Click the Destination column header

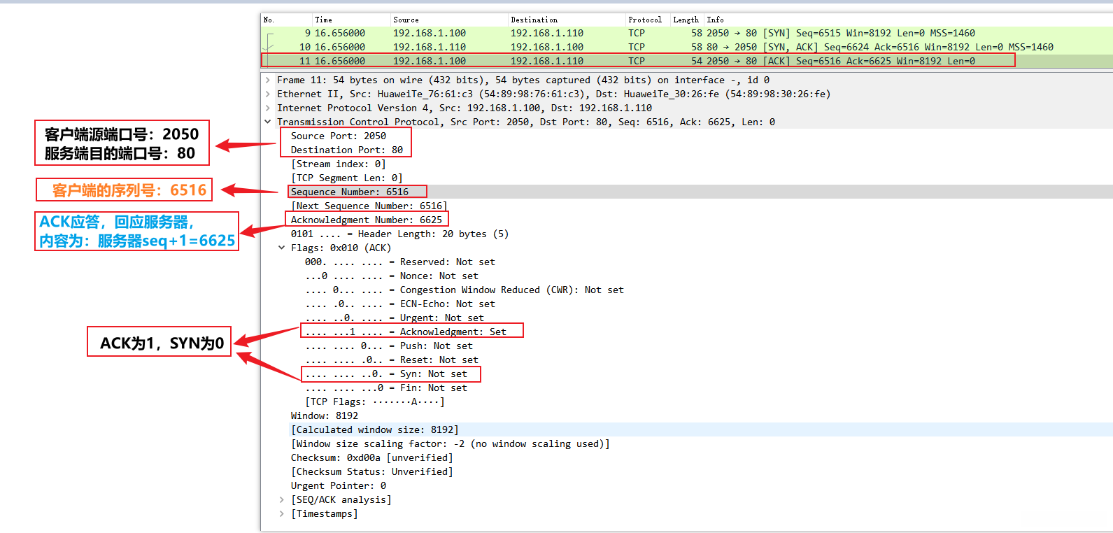click(x=534, y=20)
